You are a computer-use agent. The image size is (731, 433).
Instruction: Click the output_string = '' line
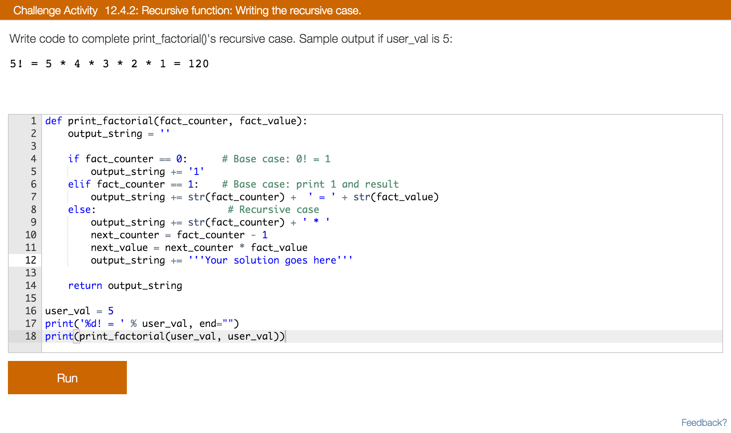(119, 133)
